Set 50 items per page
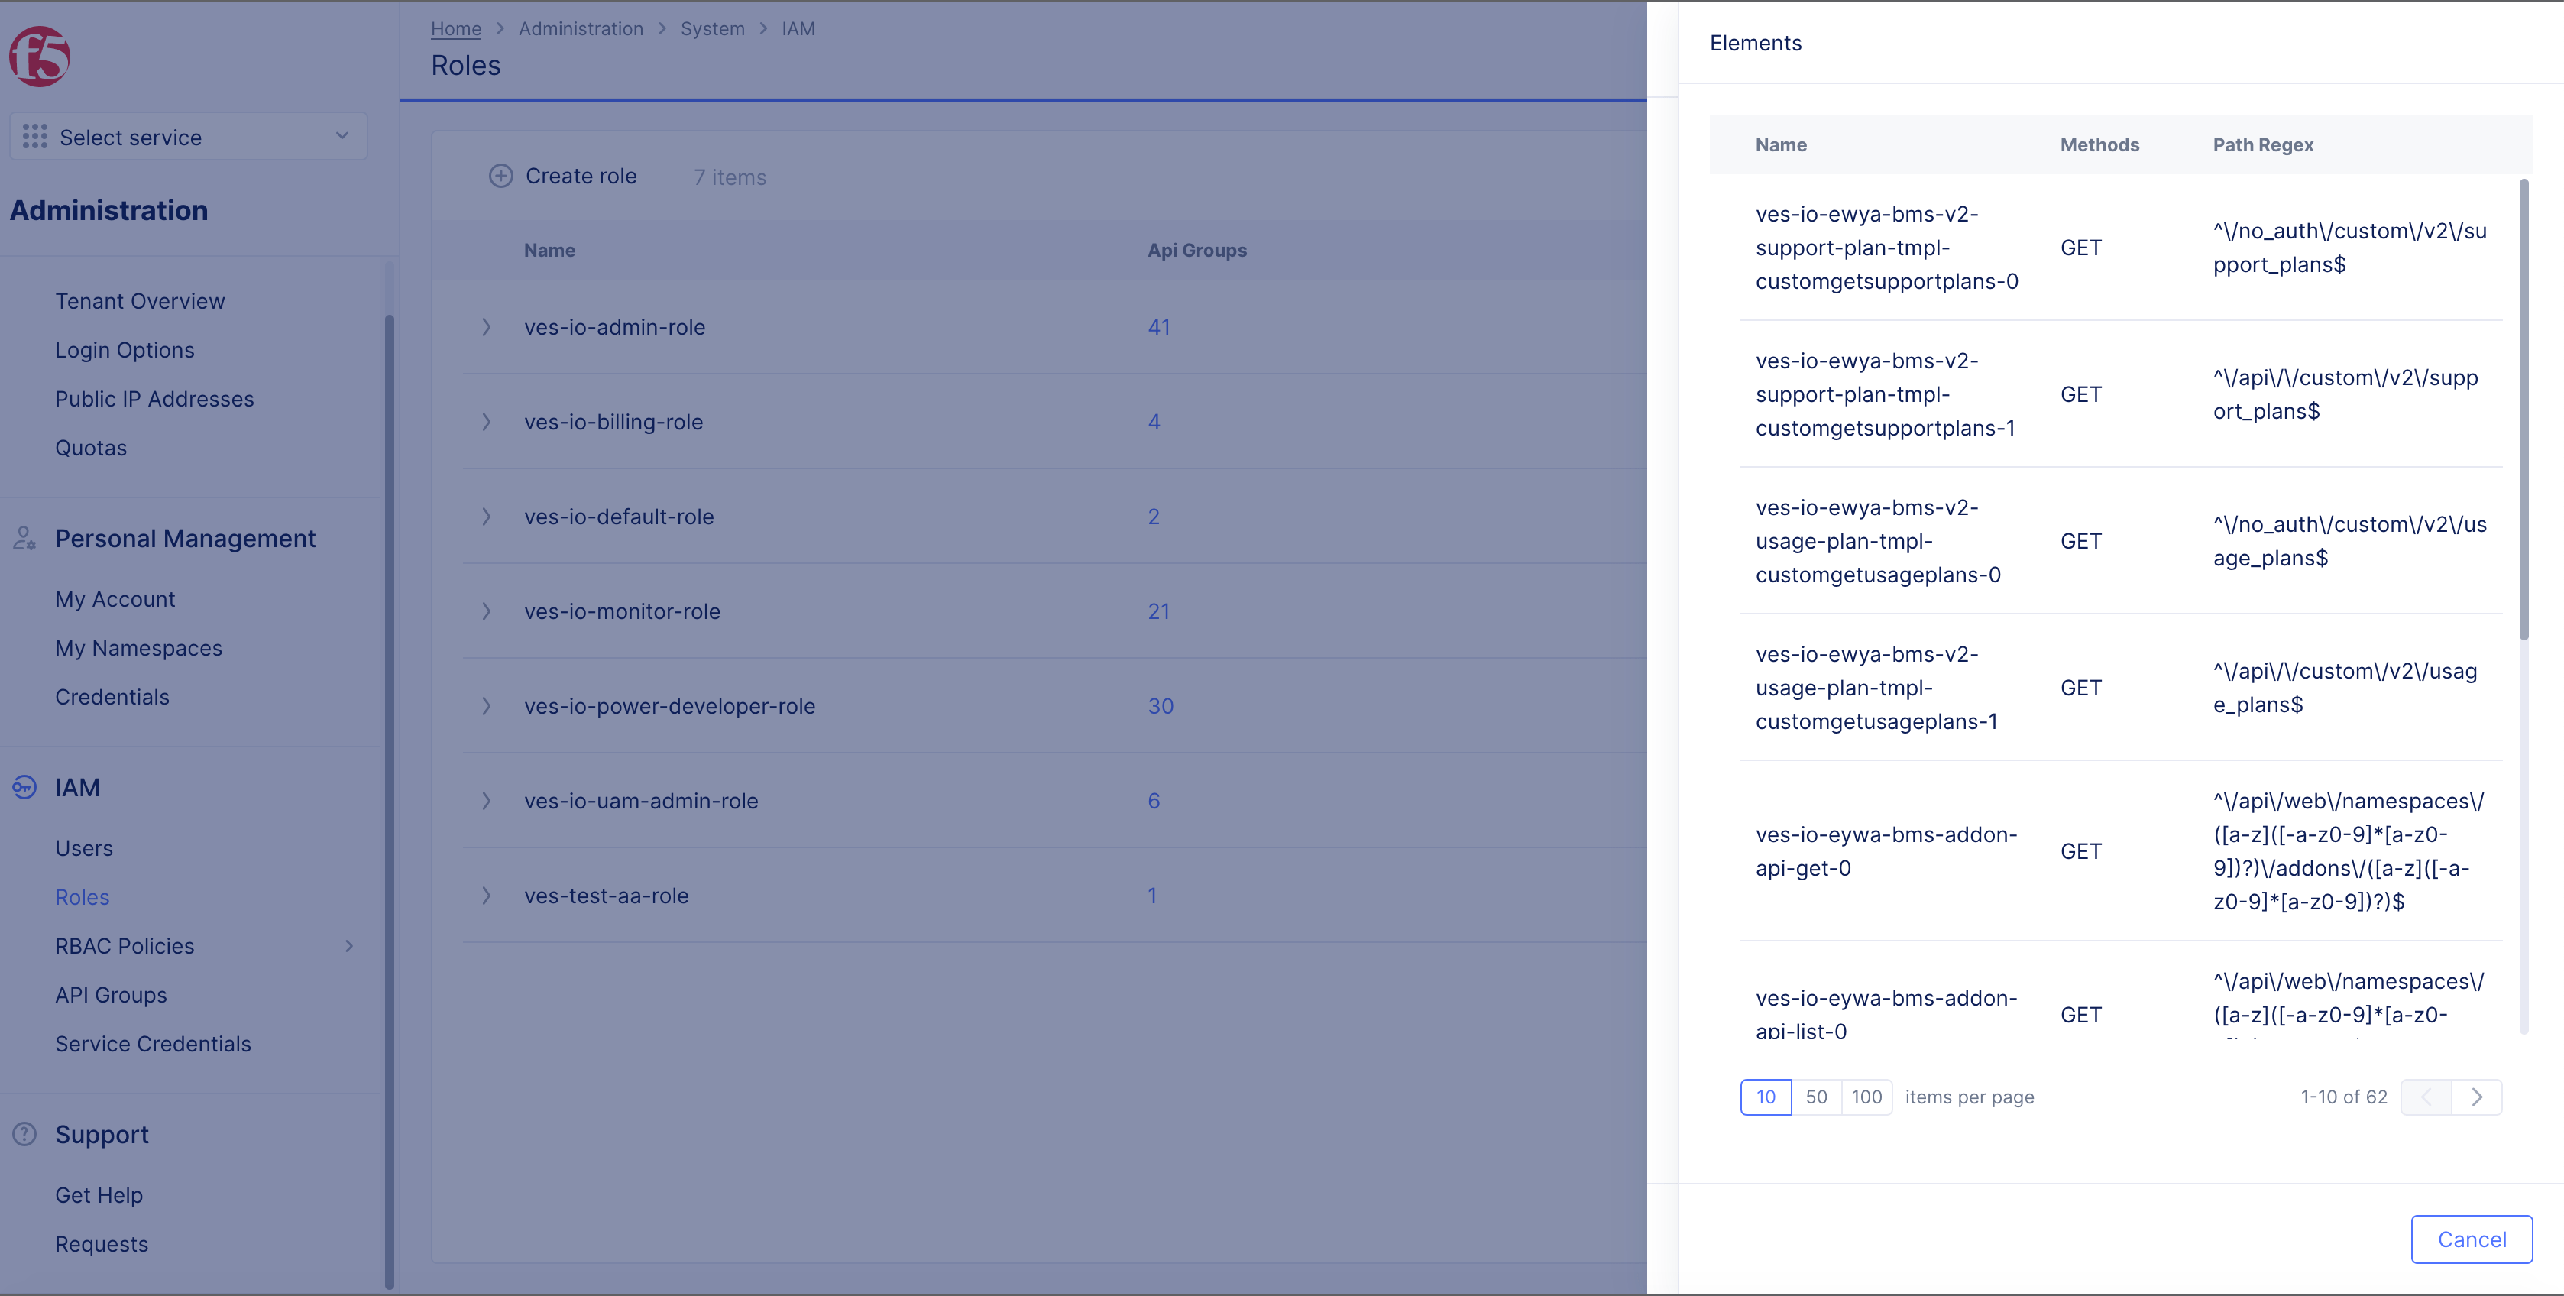This screenshot has width=2564, height=1296. click(1815, 1097)
